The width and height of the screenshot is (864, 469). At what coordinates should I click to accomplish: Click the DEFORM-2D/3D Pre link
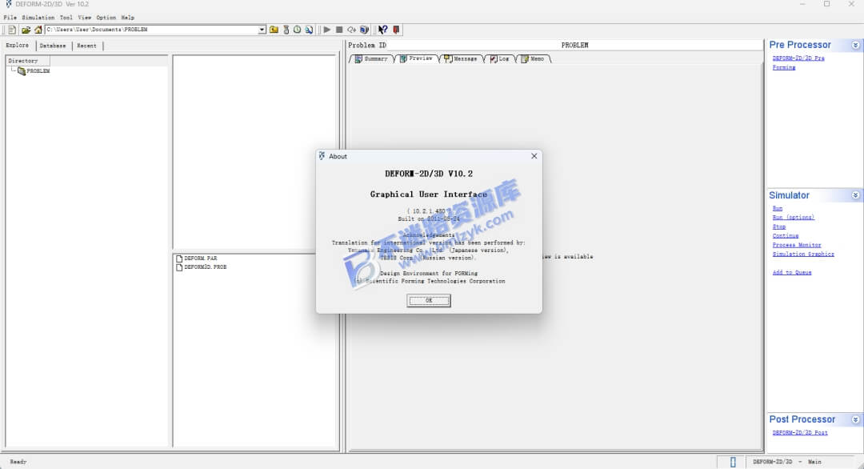(x=798, y=58)
